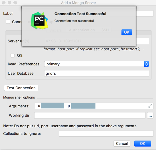Toggle the Connect on startup checkbox
This screenshot has height=150, width=156.
point(8,22)
